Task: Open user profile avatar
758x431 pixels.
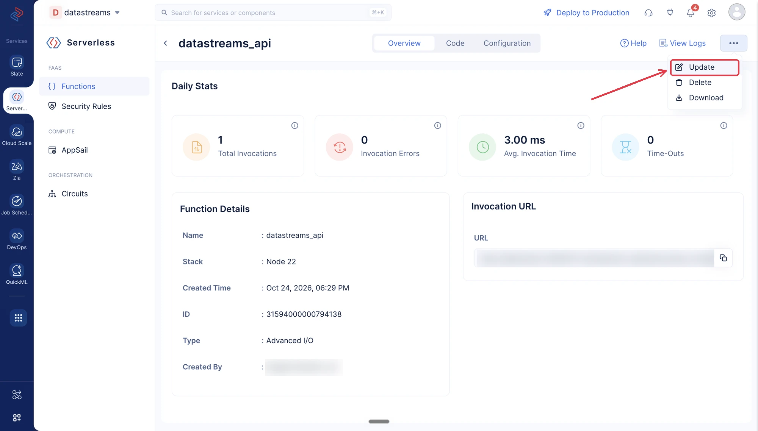Action: click(736, 12)
